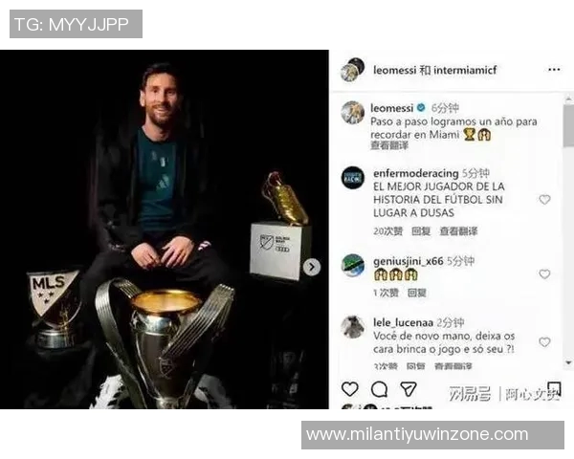Share the post with paper plane icon
This screenshot has height=459, width=574.
click(408, 389)
